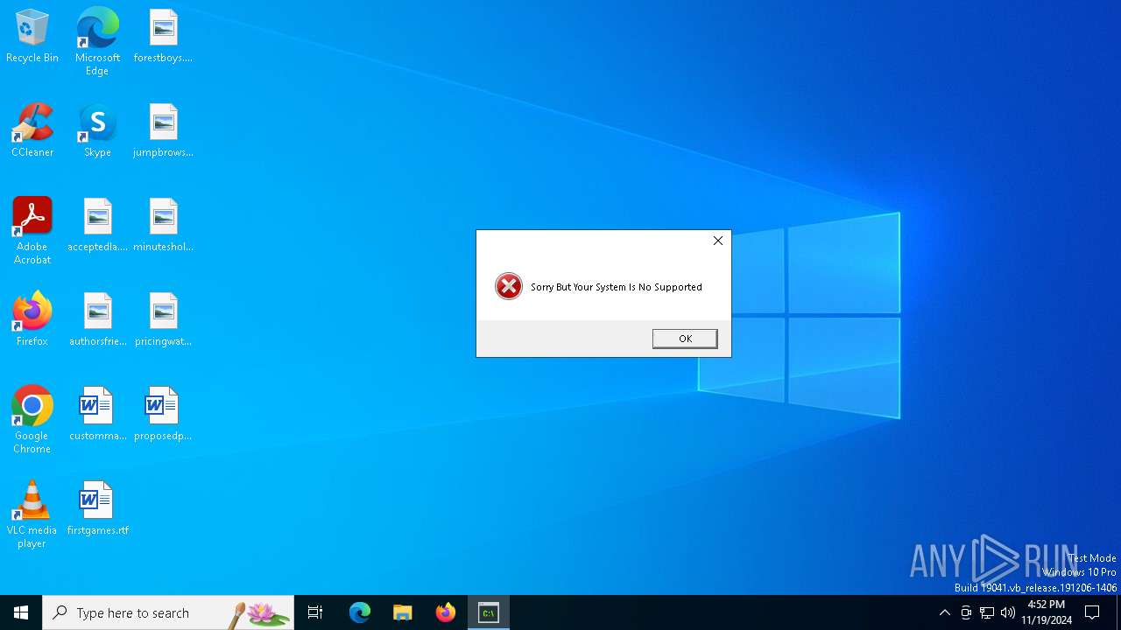Open the Meet Now tray icon
This screenshot has width=1121, height=630.
(966, 612)
